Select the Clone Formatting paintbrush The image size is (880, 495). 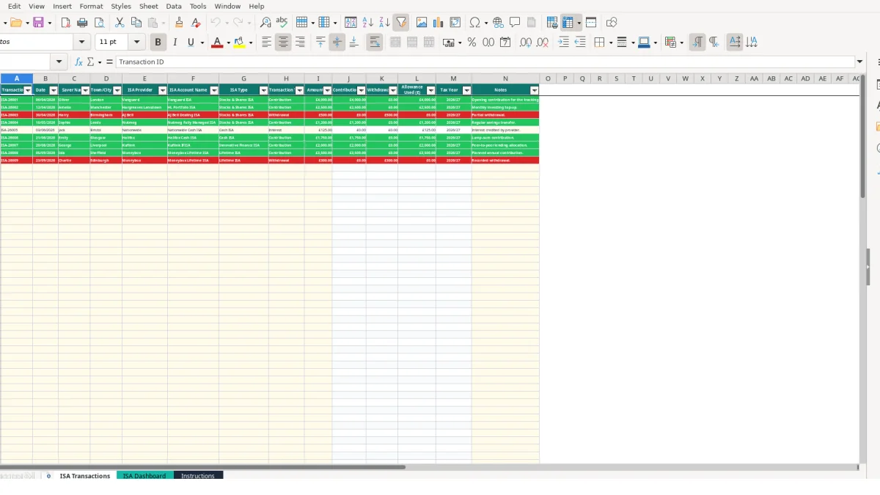pyautogui.click(x=179, y=23)
